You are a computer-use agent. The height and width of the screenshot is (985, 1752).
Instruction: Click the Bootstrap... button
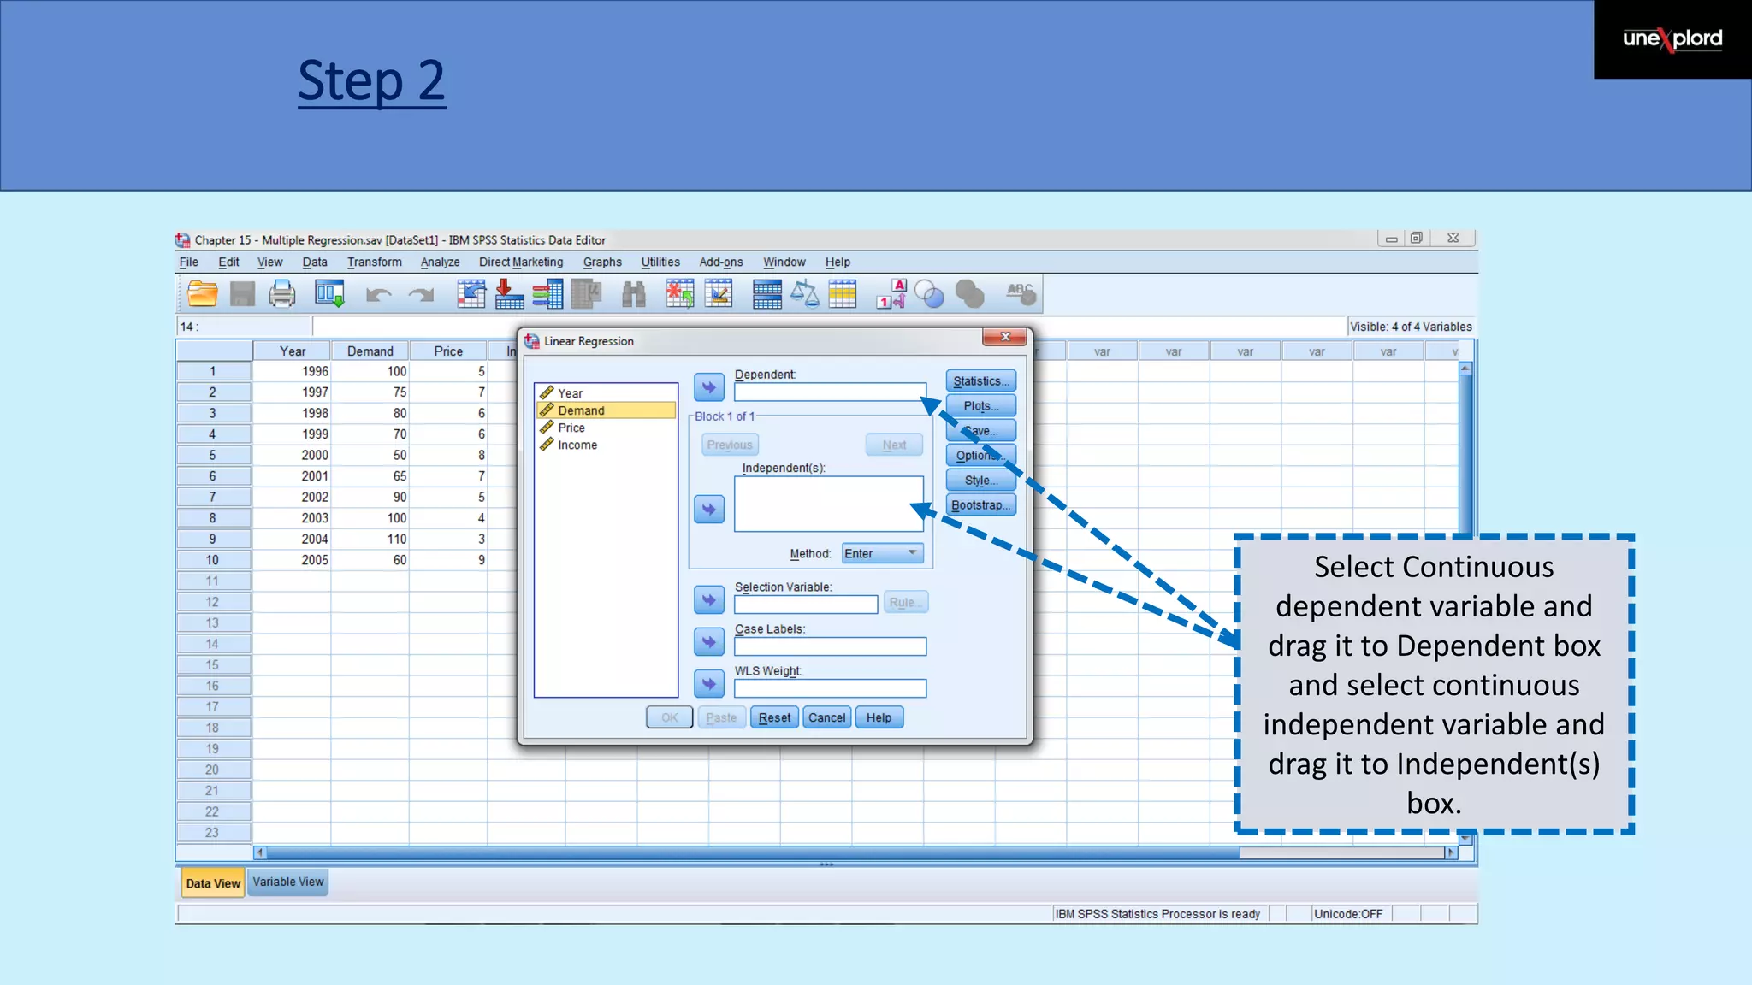(980, 505)
